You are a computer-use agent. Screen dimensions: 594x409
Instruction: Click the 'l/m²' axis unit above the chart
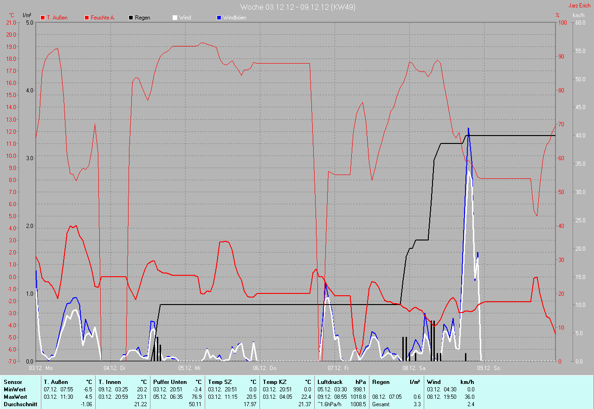pos(27,15)
